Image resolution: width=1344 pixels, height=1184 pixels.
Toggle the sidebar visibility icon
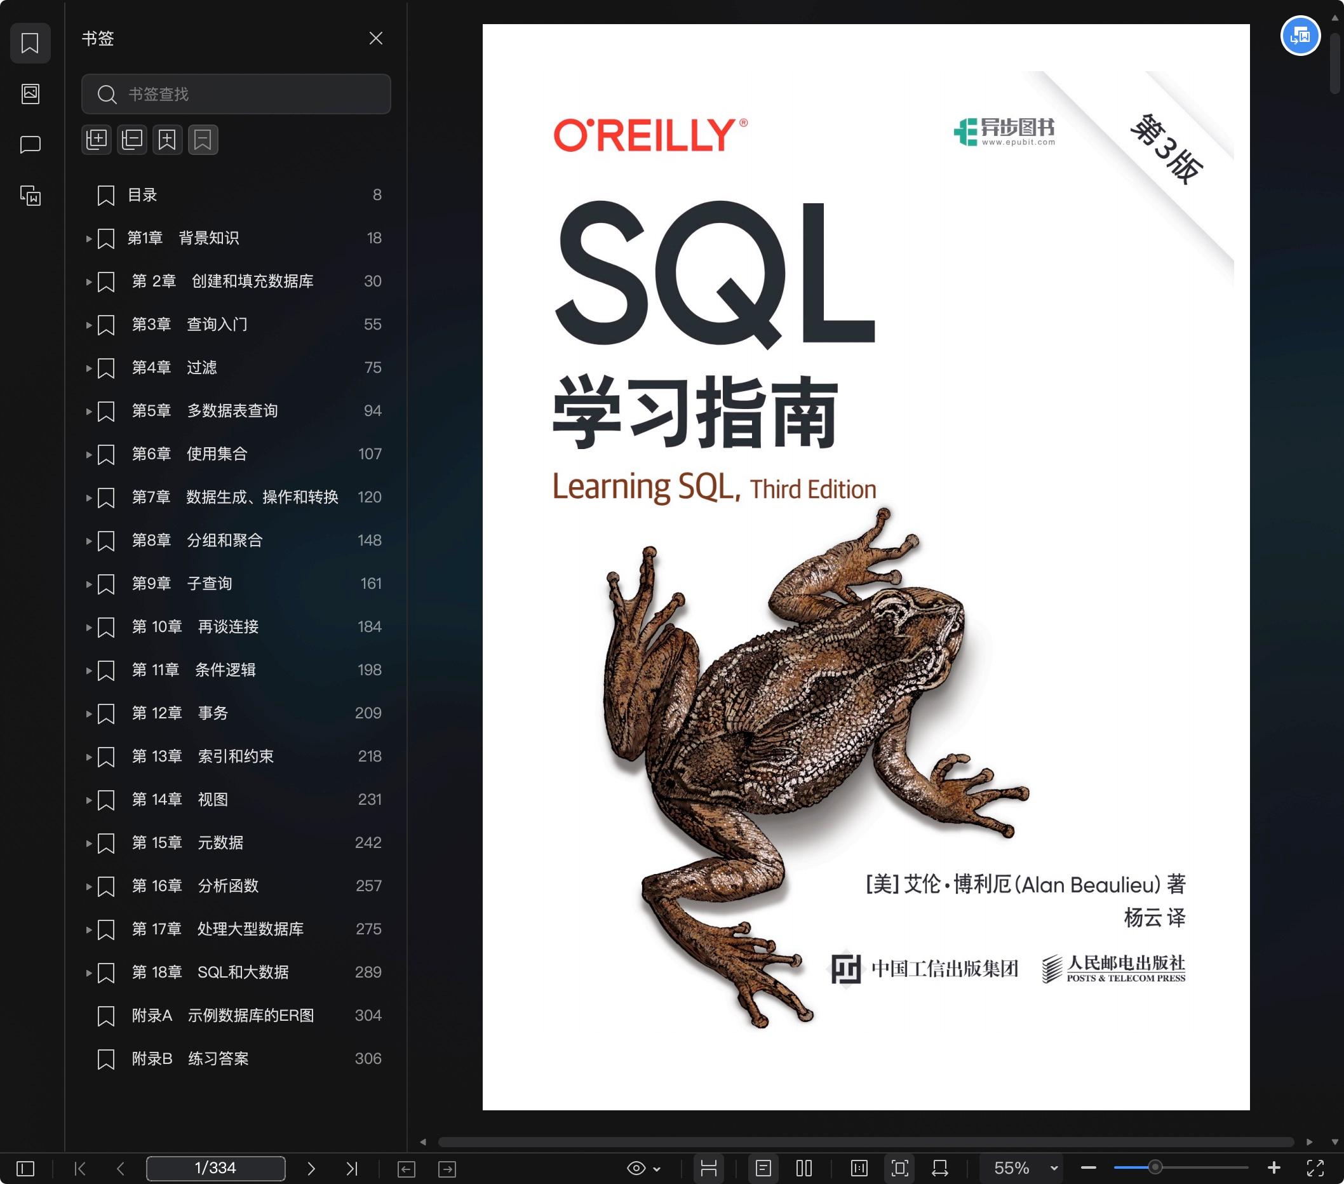(25, 1168)
